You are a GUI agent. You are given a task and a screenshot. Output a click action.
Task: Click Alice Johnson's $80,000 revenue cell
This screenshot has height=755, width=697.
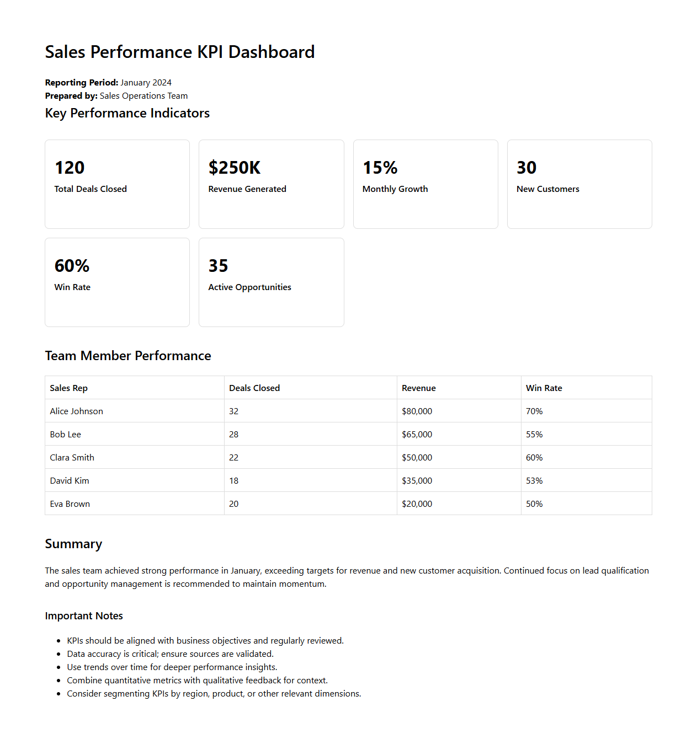click(x=417, y=411)
